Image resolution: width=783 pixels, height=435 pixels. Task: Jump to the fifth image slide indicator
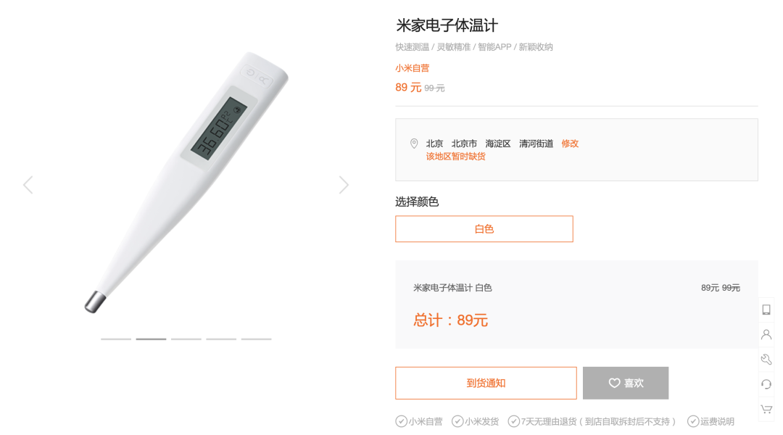point(256,339)
